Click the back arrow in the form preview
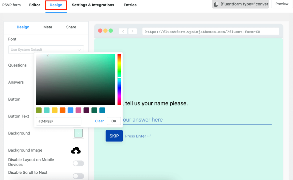This screenshot has height=180, width=293. pyautogui.click(x=123, y=31)
